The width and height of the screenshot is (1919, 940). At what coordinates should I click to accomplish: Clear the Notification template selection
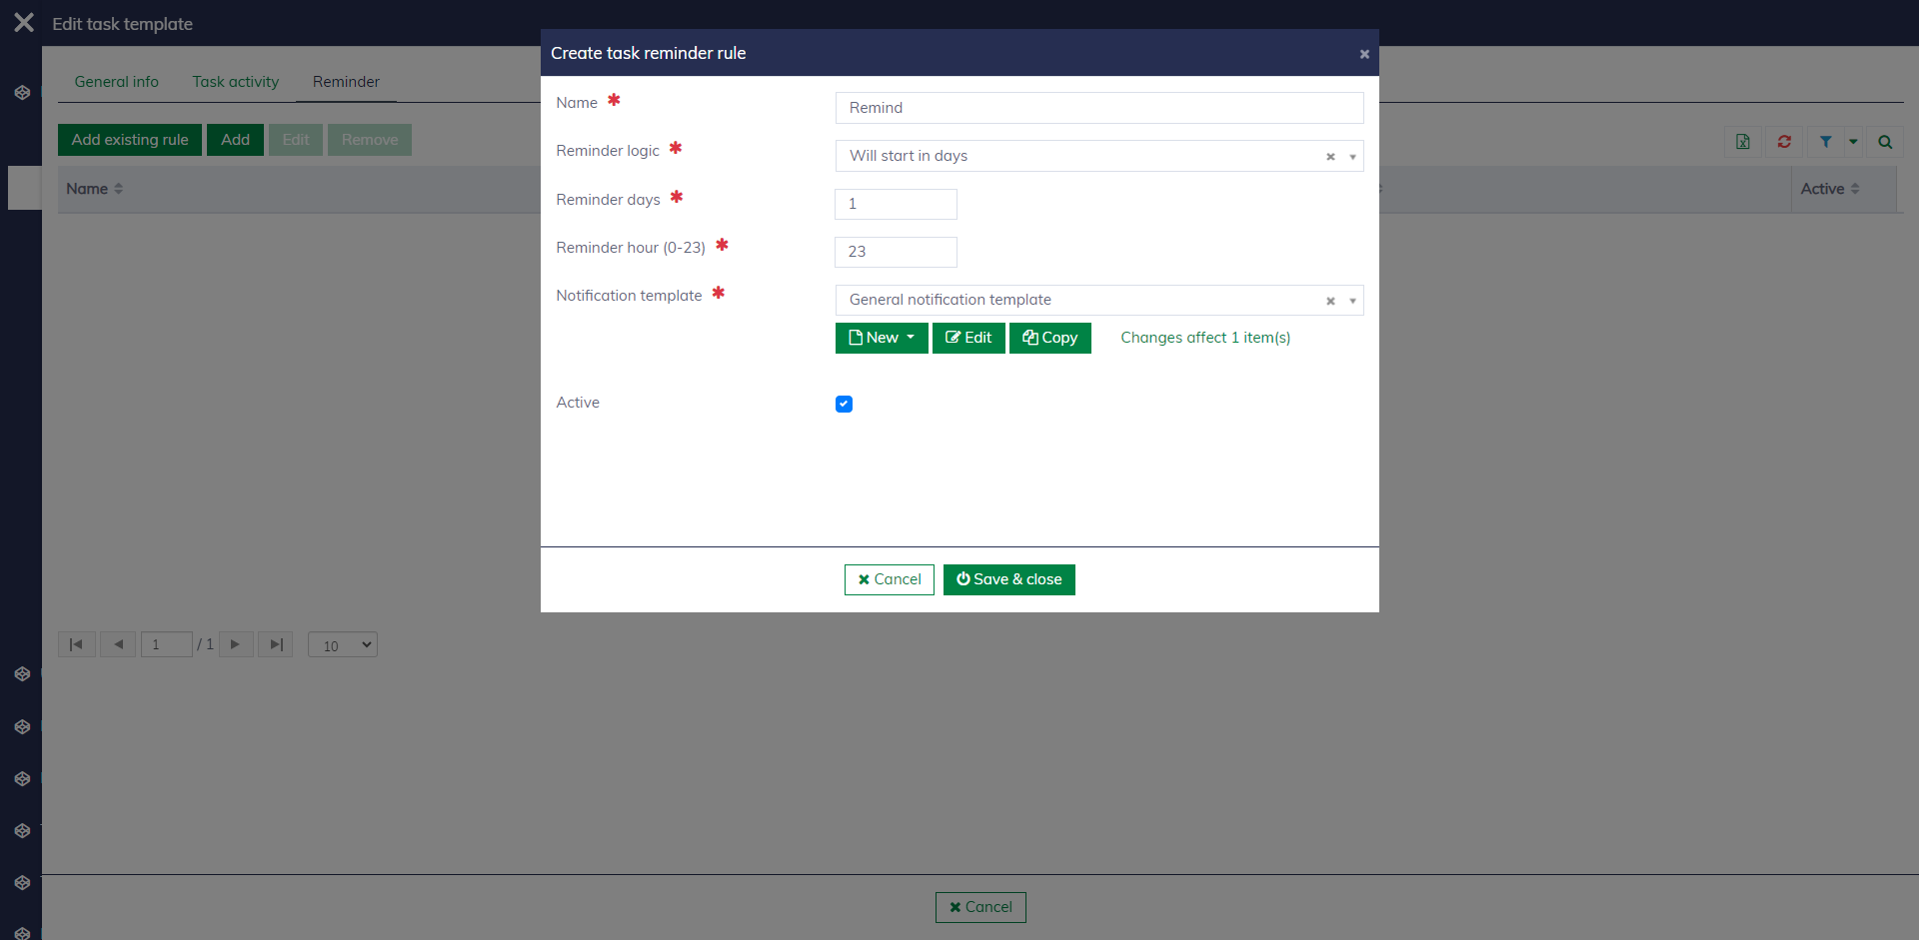pyautogui.click(x=1330, y=301)
